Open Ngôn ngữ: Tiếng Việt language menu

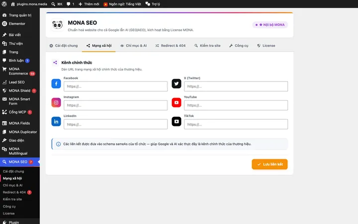pos(122,4)
